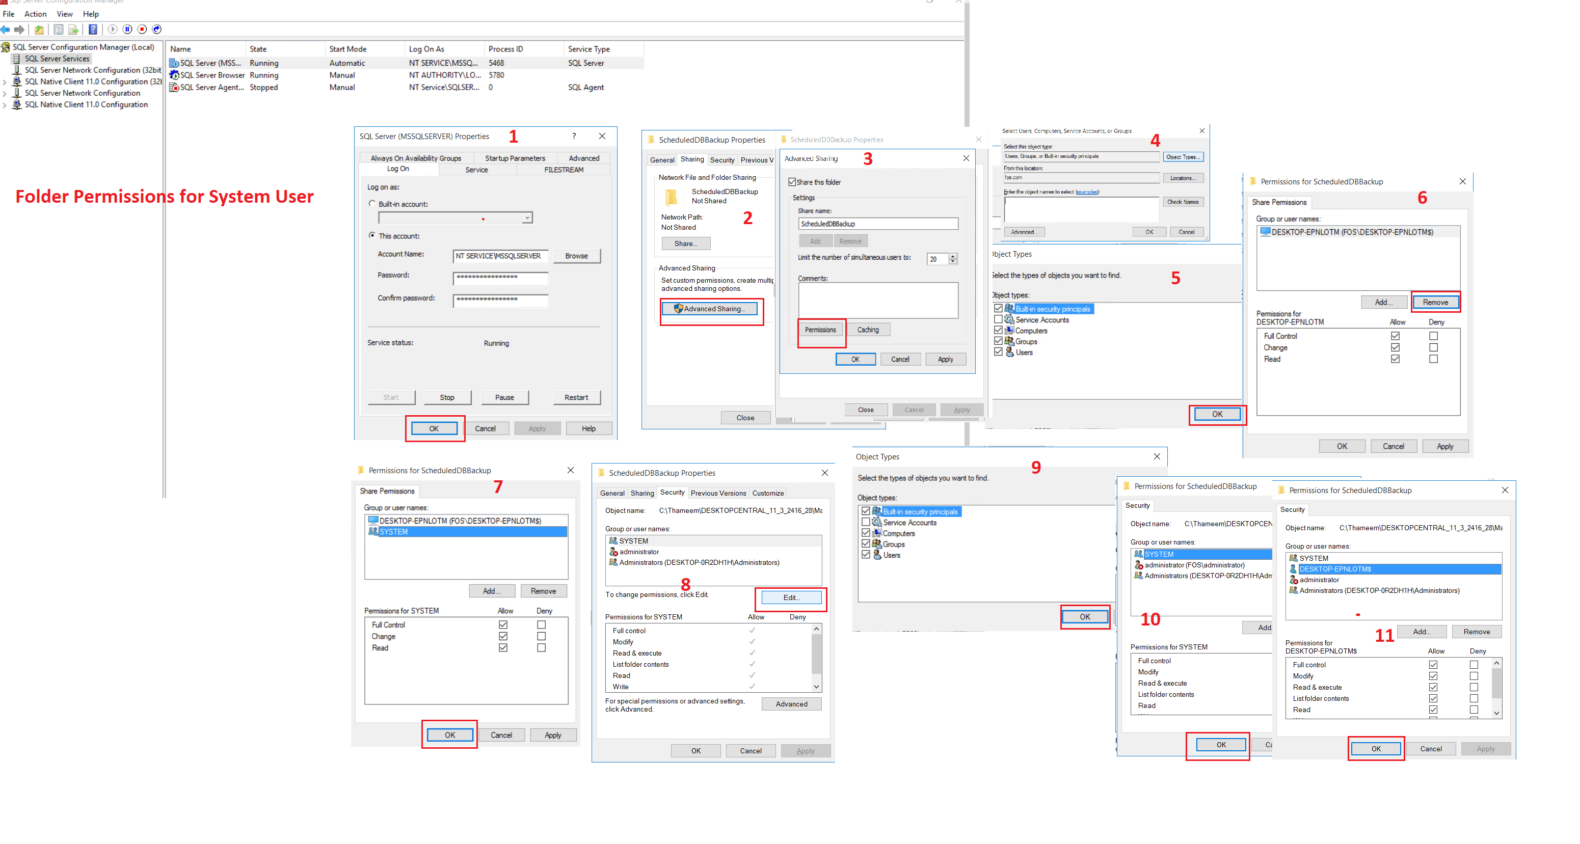1580x844 pixels.
Task: Open help using the question mark toolbar icon
Action: [93, 30]
